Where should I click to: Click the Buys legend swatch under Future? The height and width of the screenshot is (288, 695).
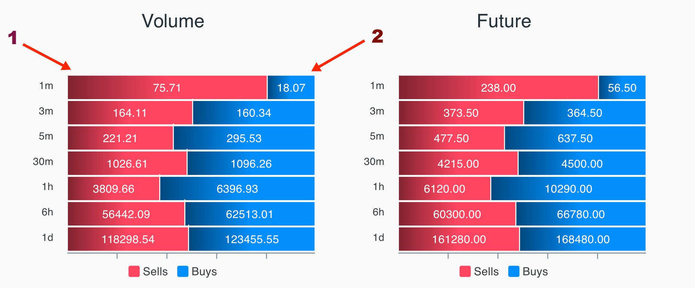pyautogui.click(x=514, y=272)
